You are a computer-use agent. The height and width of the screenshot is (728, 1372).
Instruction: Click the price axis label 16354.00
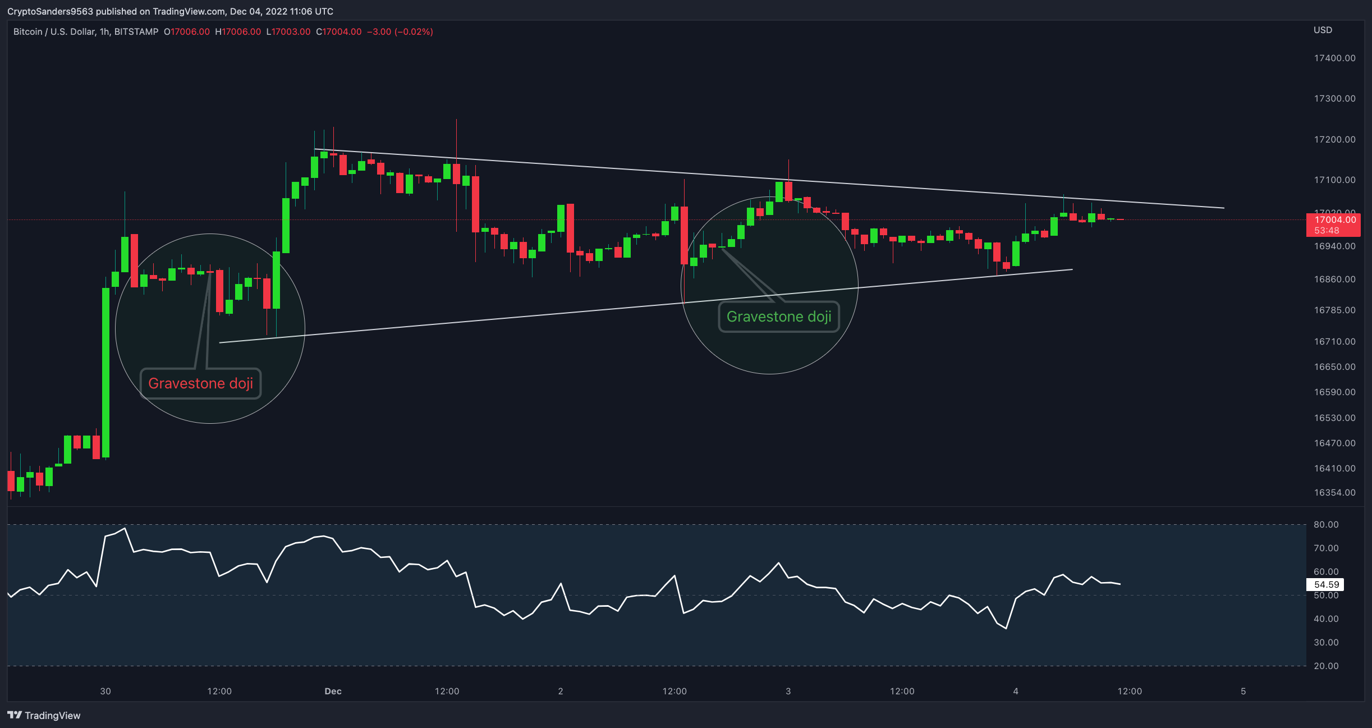pos(1334,492)
